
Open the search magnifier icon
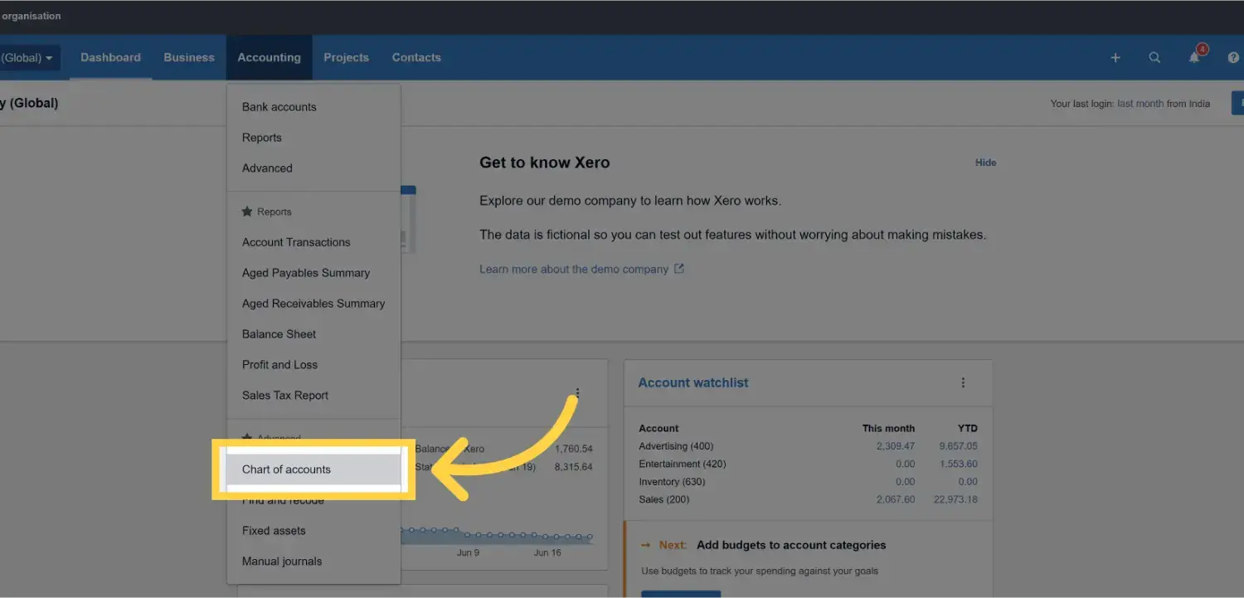click(1154, 58)
